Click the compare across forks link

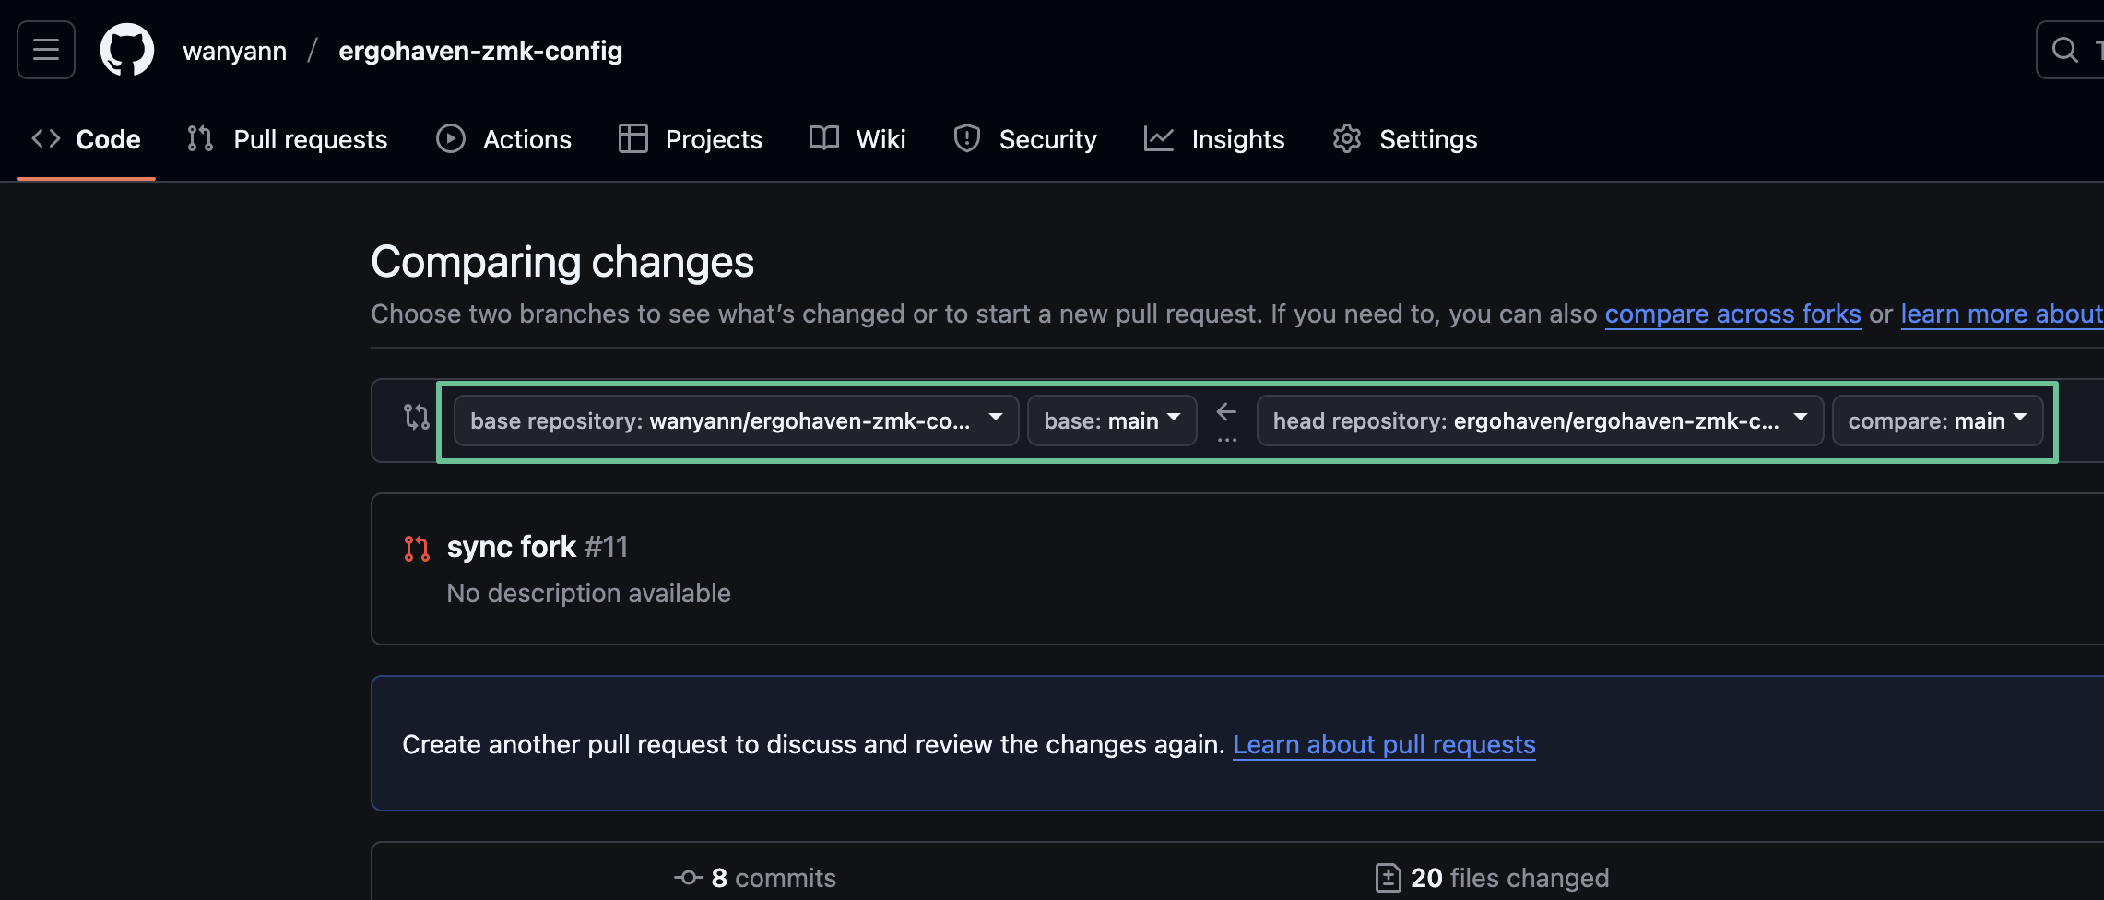click(x=1732, y=314)
